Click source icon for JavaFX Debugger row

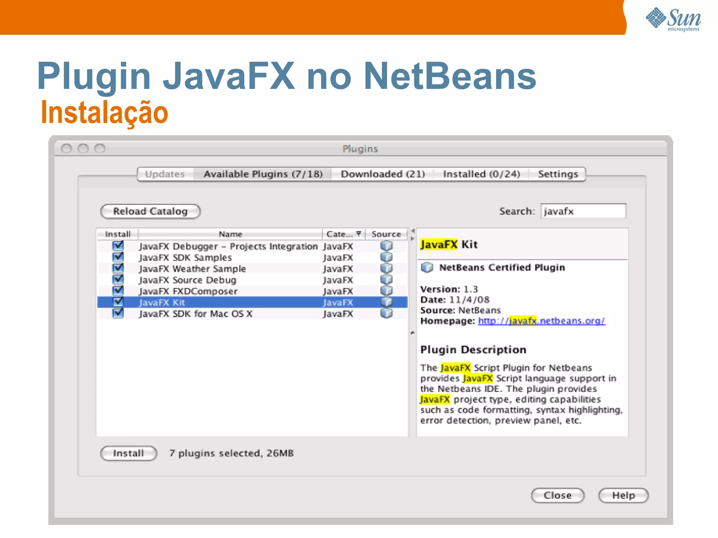(386, 246)
